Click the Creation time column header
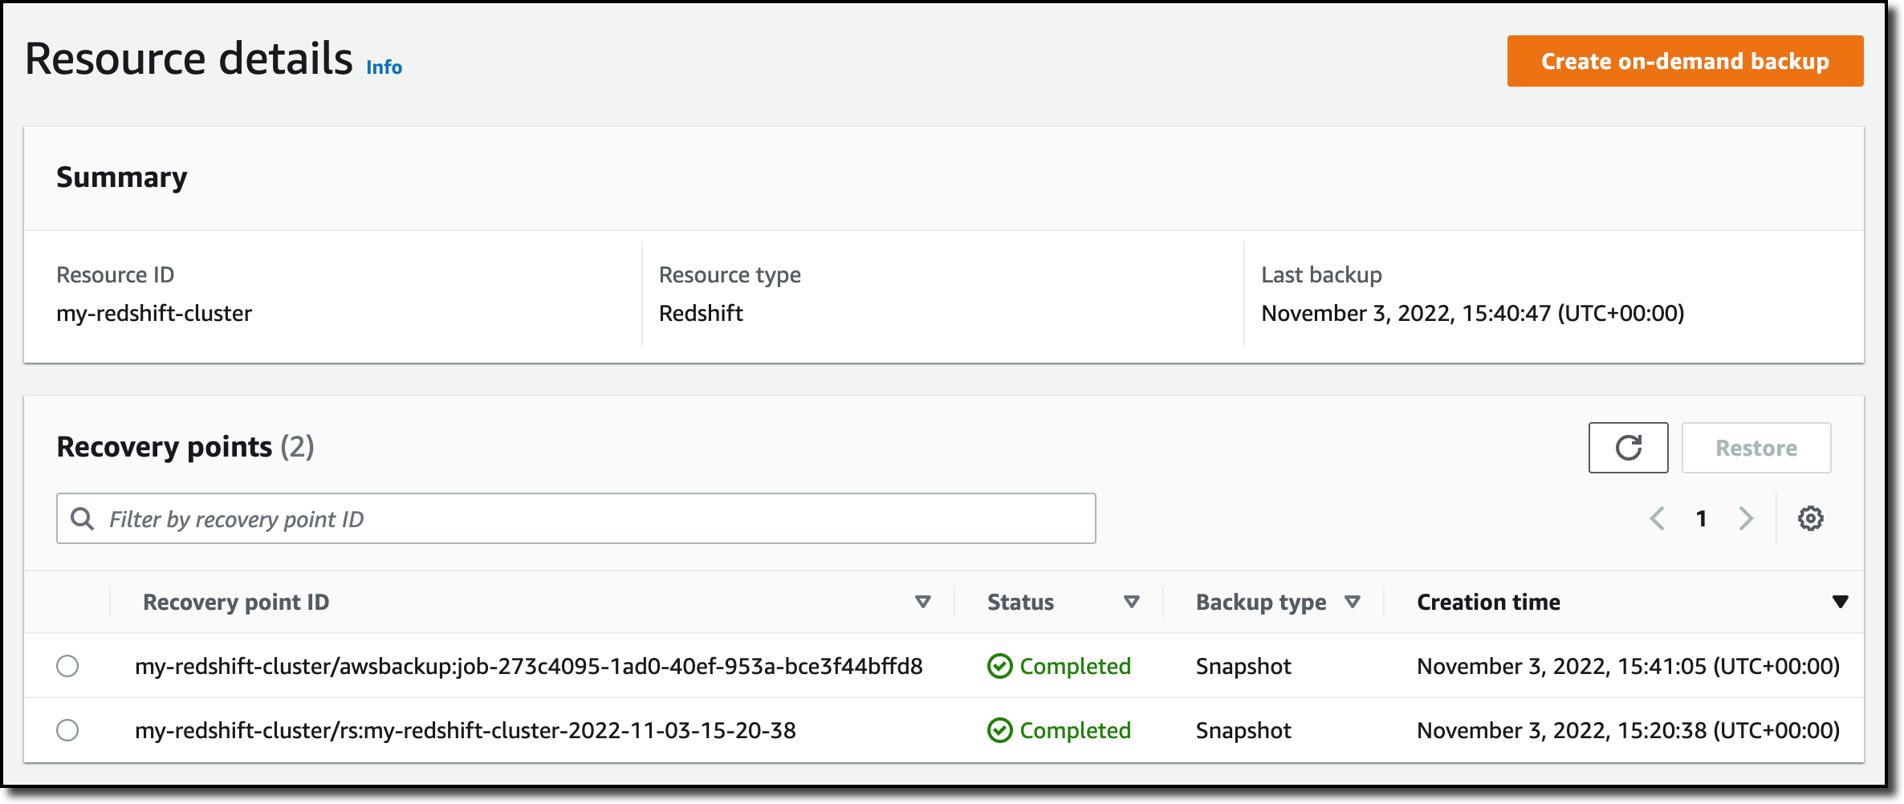Viewport: 1904px width, 804px height. pos(1488,602)
